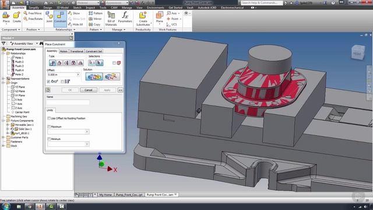Image resolution: width=373 pixels, height=210 pixels.
Task: Open the Environments ribbon tab
Action: point(156,8)
